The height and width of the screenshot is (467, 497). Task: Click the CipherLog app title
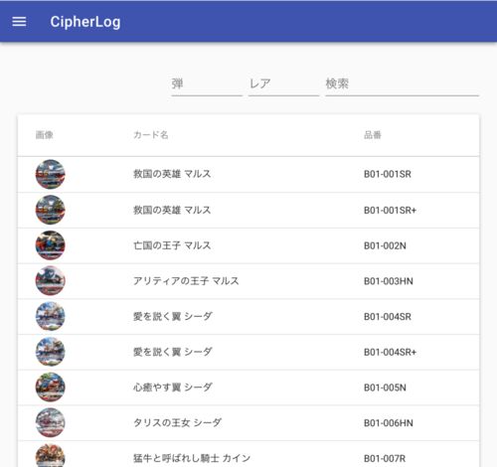(85, 22)
